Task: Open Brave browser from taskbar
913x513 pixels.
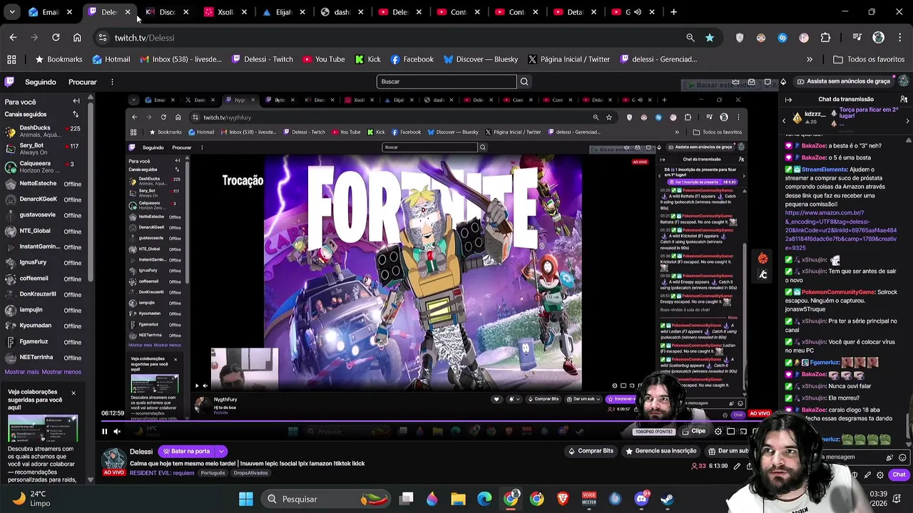Action: 563,499
